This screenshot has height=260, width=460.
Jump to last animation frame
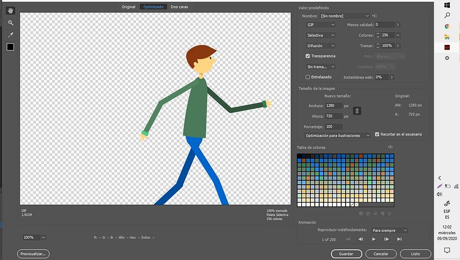(400, 239)
